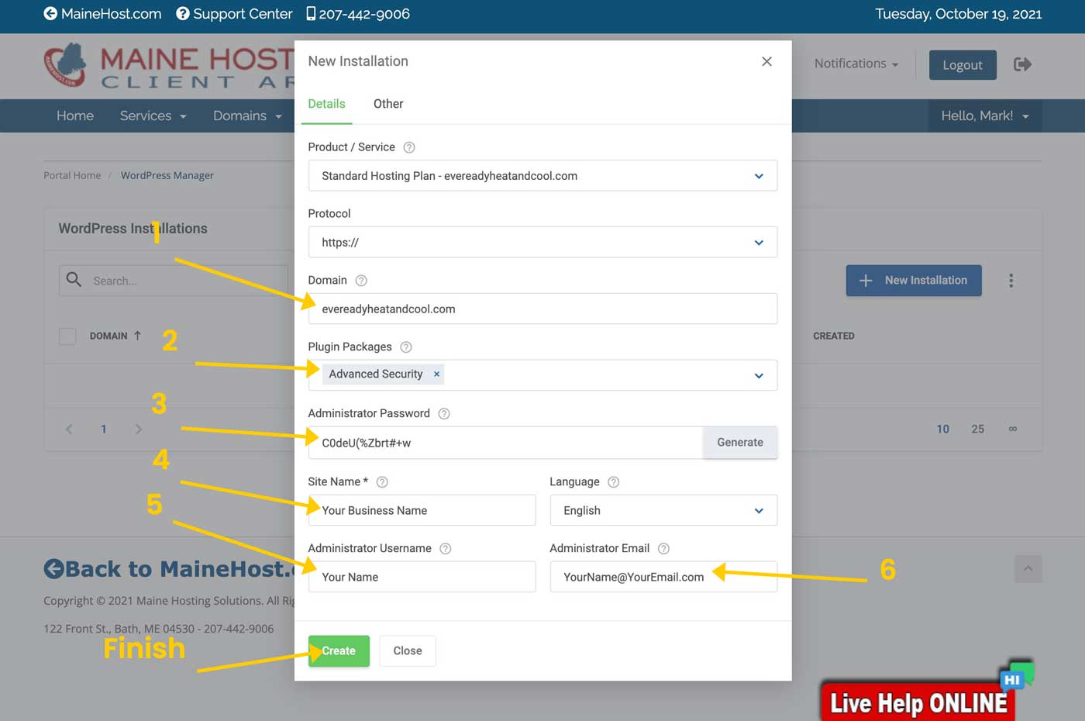Click the logout arrow icon in header
Viewport: 1085px width, 721px height.
(x=1022, y=64)
